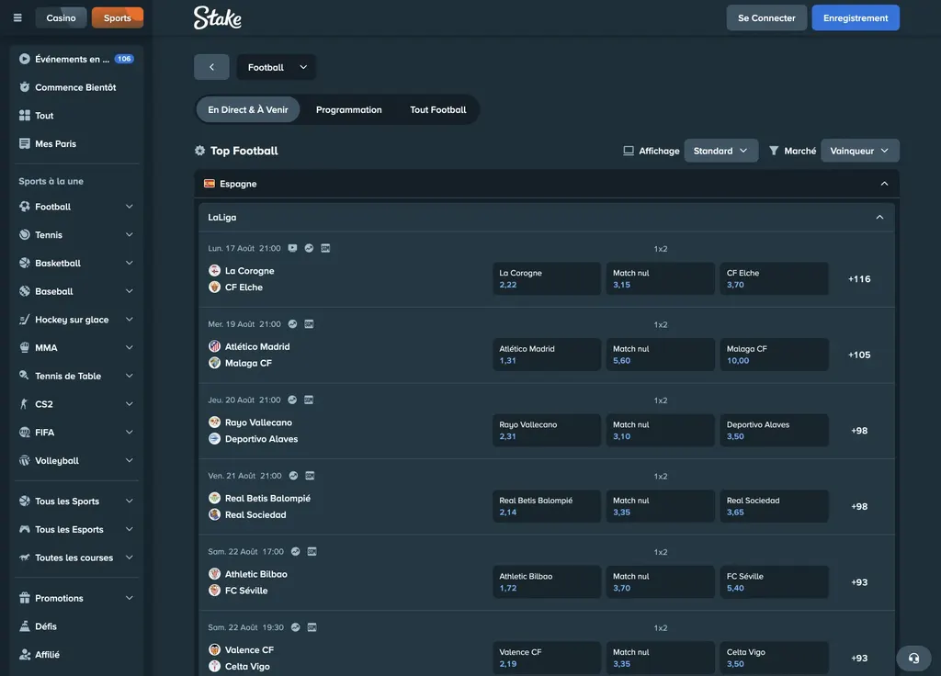Switch to the Sports tab
This screenshot has width=941, height=676.
point(117,18)
